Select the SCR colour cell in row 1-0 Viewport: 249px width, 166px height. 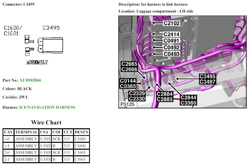[56, 139]
